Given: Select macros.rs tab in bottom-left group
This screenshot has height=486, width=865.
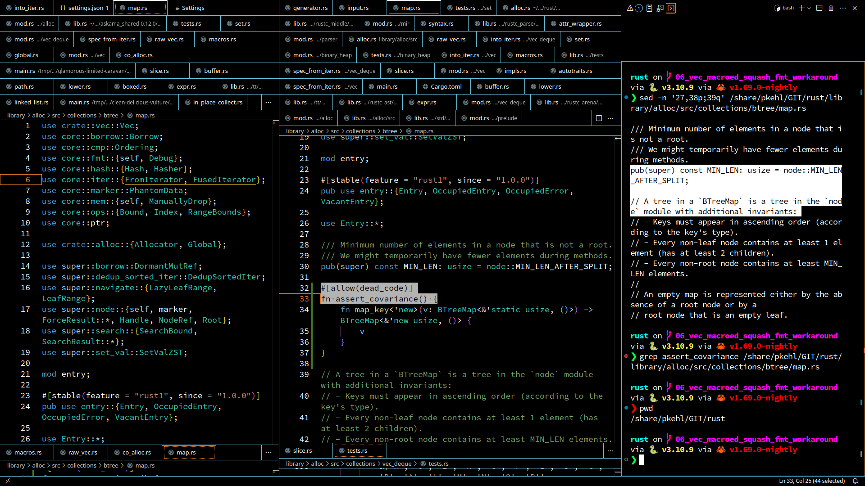Looking at the screenshot, I should [x=27, y=452].
